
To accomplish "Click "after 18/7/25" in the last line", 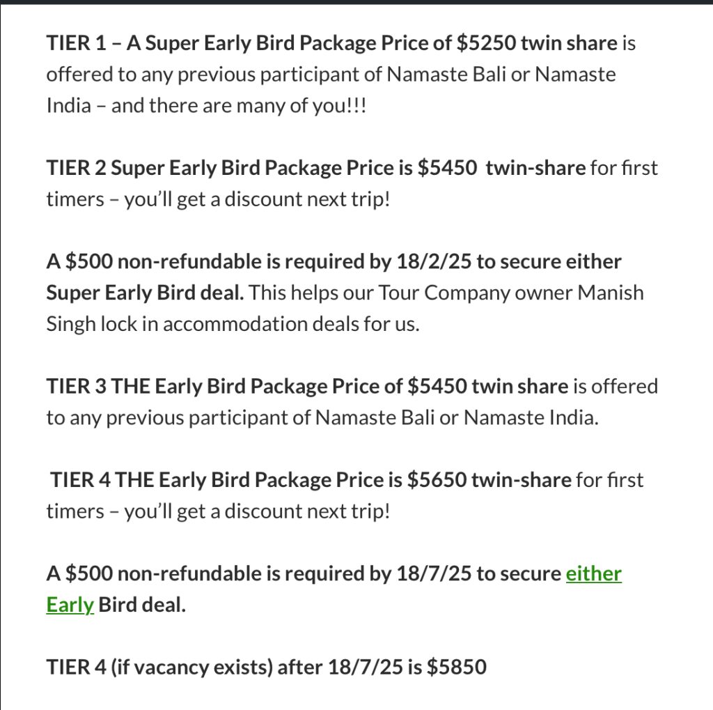I will point(340,667).
